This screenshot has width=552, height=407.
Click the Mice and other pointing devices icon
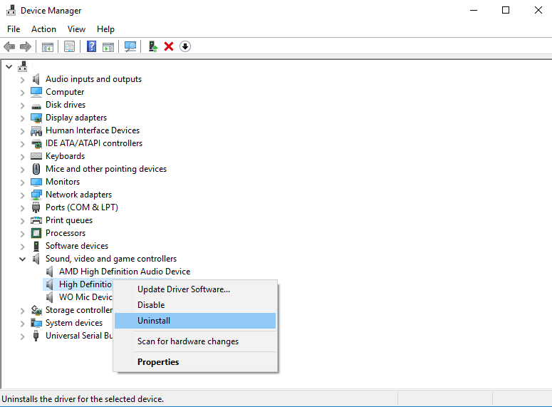coord(36,169)
